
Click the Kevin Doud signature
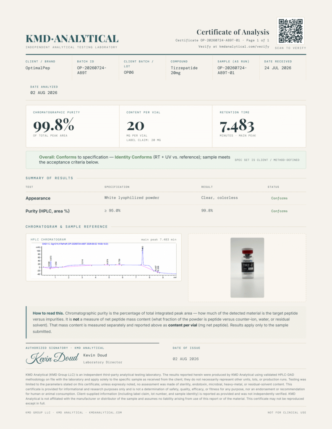click(52, 358)
